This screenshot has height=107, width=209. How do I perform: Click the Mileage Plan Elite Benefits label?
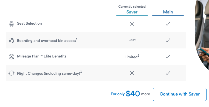(x=42, y=56)
